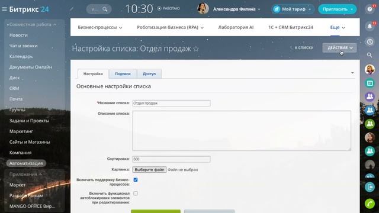The height and width of the screenshot is (213, 379).
Task: Add page to favorites star icon
Action: (x=196, y=49)
